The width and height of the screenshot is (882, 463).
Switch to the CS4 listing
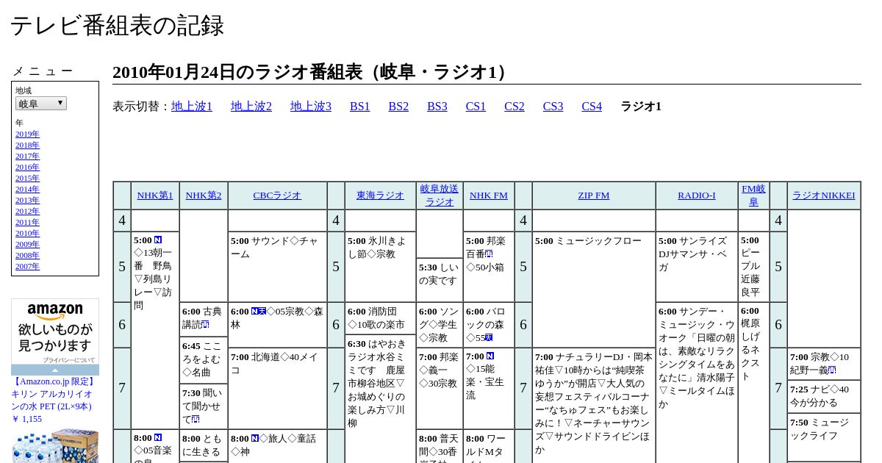[x=592, y=107]
